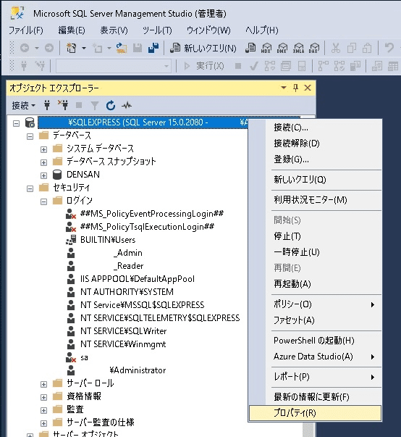Choose 利用状況モニター(M) from the context menu
401x437 pixels.
coord(315,199)
